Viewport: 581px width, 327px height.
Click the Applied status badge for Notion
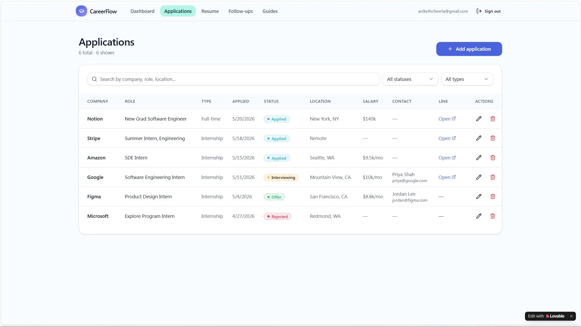point(276,119)
